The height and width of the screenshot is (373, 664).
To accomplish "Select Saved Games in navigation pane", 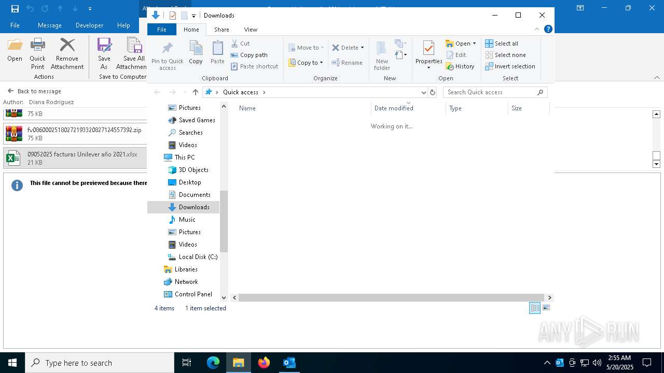I will [x=191, y=120].
